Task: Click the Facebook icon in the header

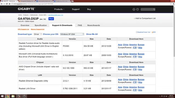Action: click(134, 10)
